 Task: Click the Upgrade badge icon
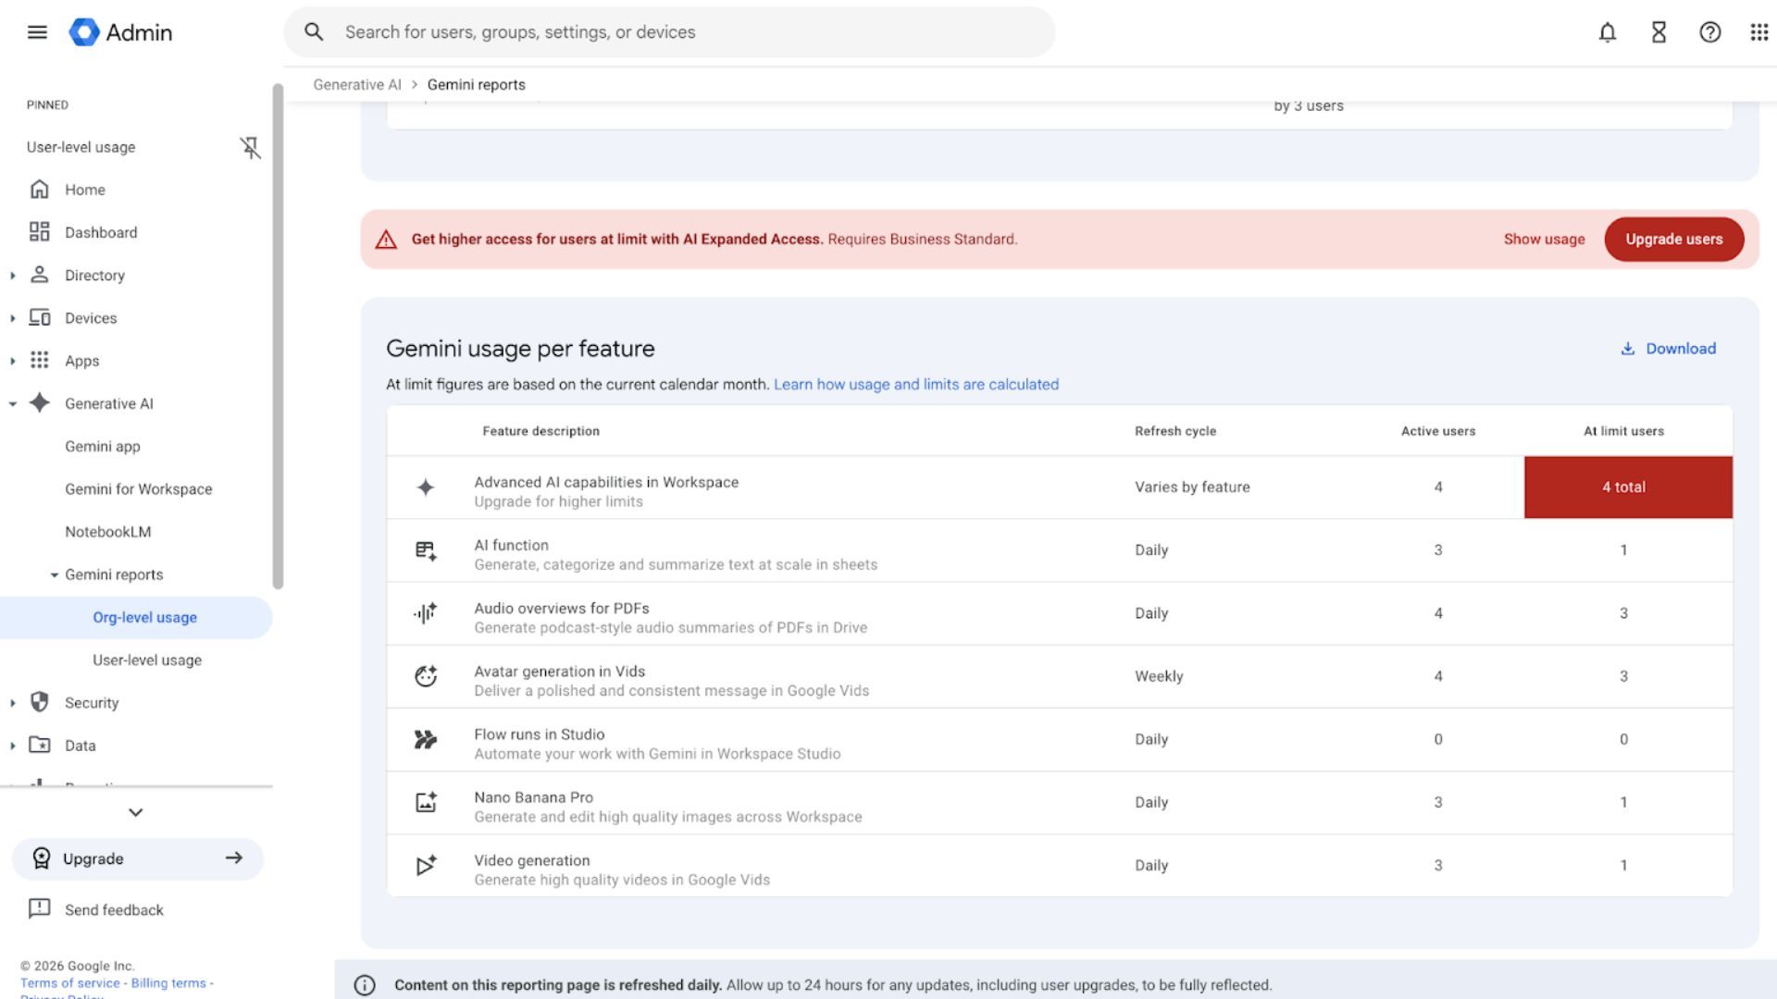click(41, 858)
